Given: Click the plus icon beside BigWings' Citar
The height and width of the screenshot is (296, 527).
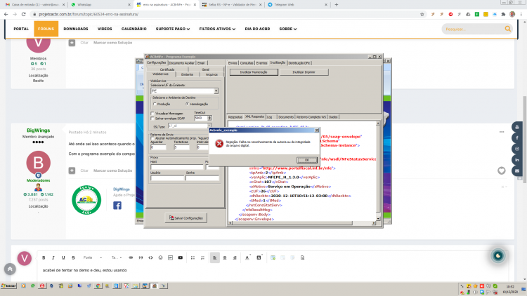Looking at the screenshot, I should (72, 170).
